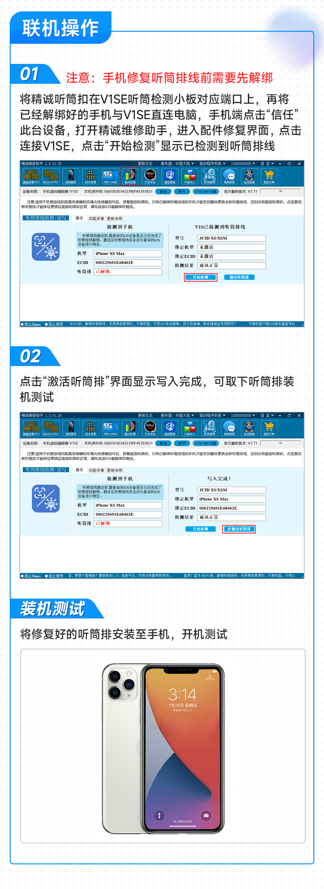Screen dimensions: 324x889
Task: Enable 阻止iTunes checkbox in upper window
Action: (x=22, y=324)
